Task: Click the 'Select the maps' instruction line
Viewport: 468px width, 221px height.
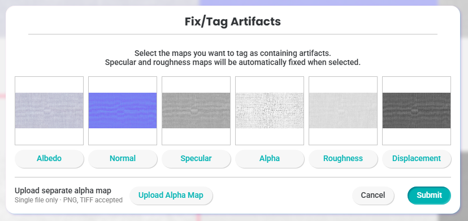Action: click(x=233, y=54)
